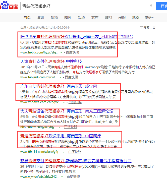Open result 青蛙代理哪家好欢迎来电_河南玉发_中国网库
The image size is (167, 181).
[x=61, y=136]
